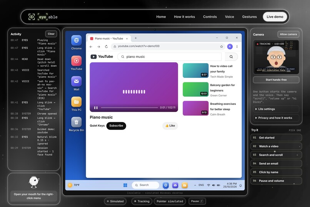
Task: Click the taskbar volume speaker icon
Action: [x=213, y=185]
